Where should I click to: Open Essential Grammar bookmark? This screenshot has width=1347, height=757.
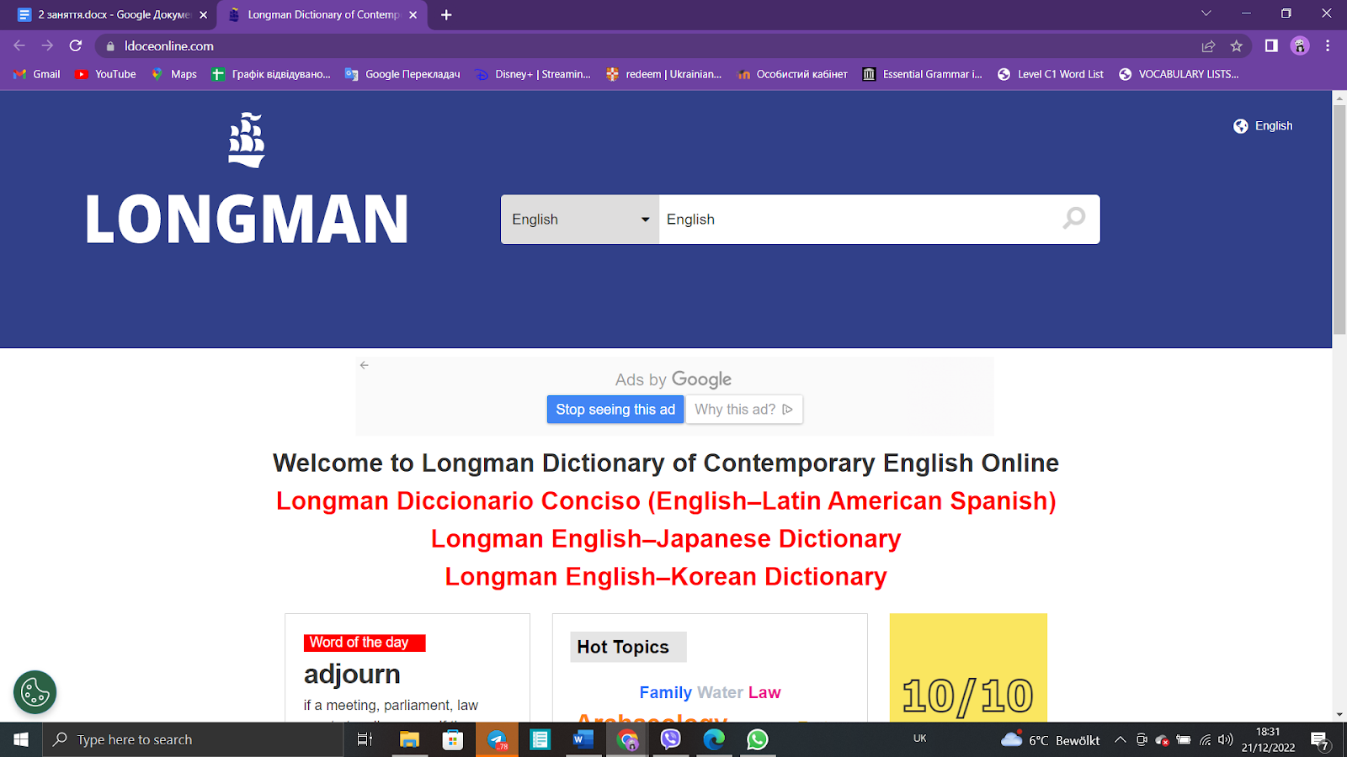click(923, 74)
